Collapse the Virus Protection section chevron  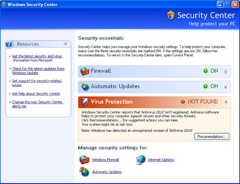[225, 102]
